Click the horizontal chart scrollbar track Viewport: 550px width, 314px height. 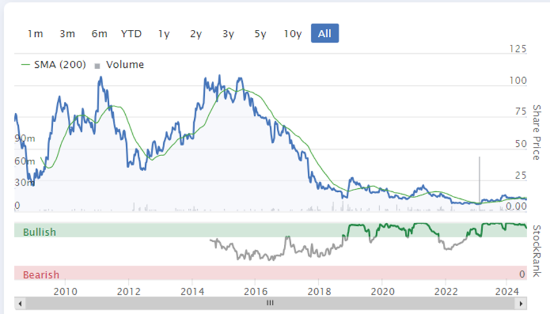[x=270, y=303]
